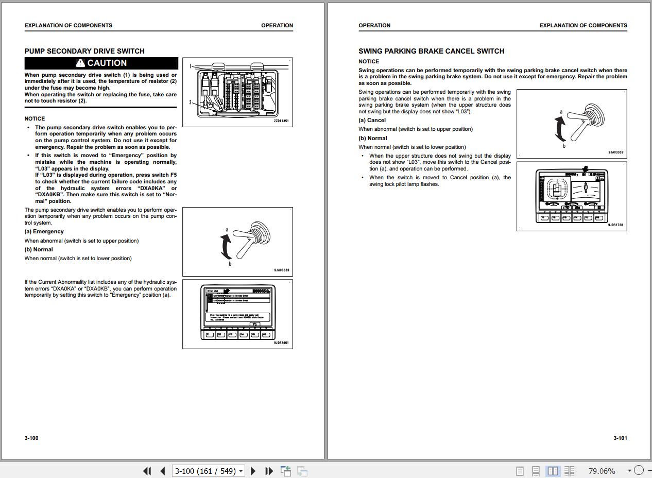This screenshot has width=652, height=478.
Task: Go to the first page of the document
Action: (147, 471)
